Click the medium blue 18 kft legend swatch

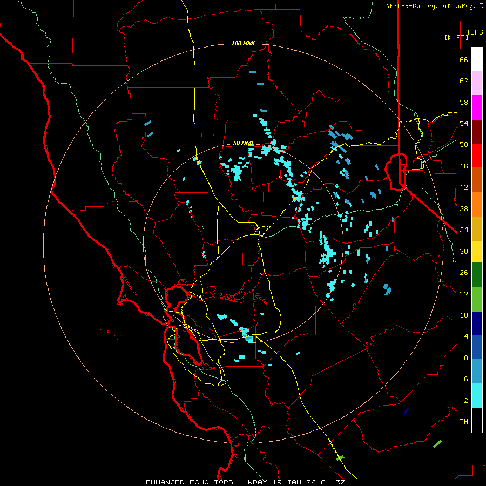[477, 347]
